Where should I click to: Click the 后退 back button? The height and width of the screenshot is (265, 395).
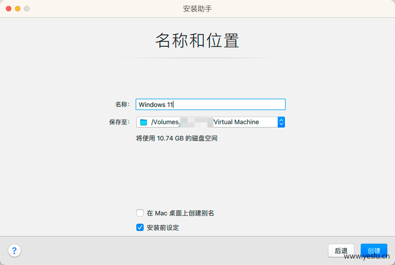pyautogui.click(x=341, y=250)
